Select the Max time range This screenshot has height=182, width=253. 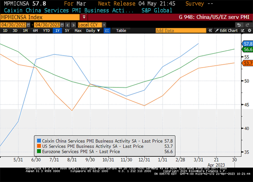click(x=78, y=31)
